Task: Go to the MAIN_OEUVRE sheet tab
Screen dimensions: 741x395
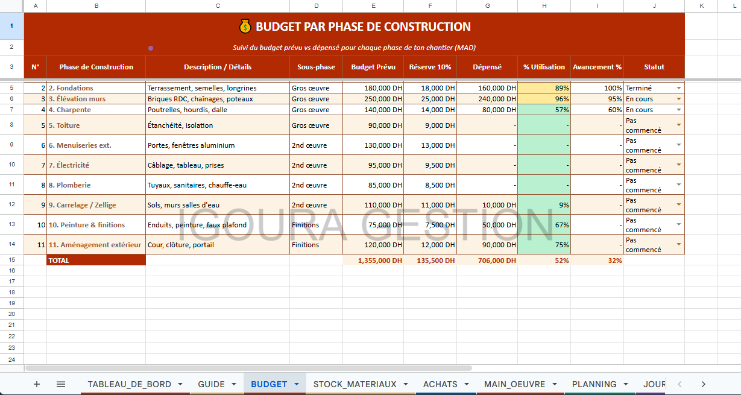Action: coord(514,384)
